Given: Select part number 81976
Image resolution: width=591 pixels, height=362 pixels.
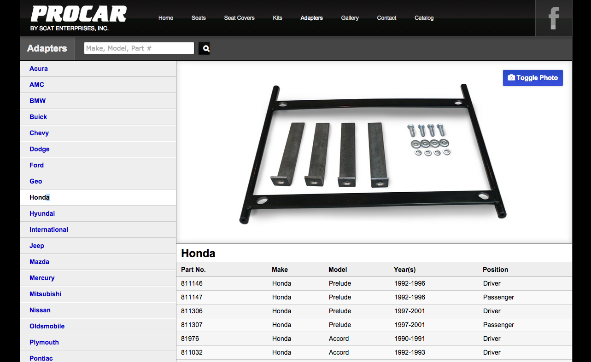Looking at the screenshot, I should click(190, 339).
